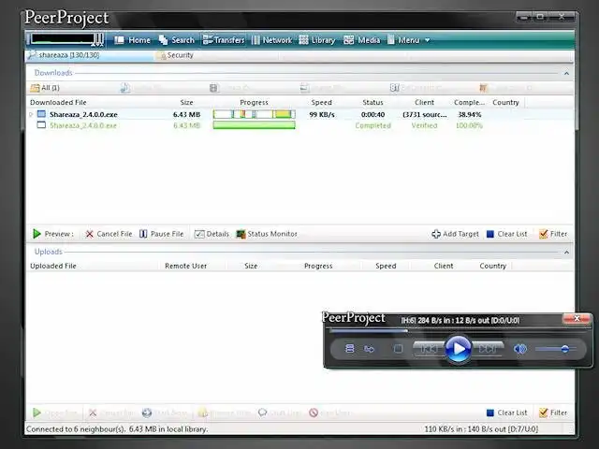Click the '99 KB/s' speed value

(x=322, y=114)
